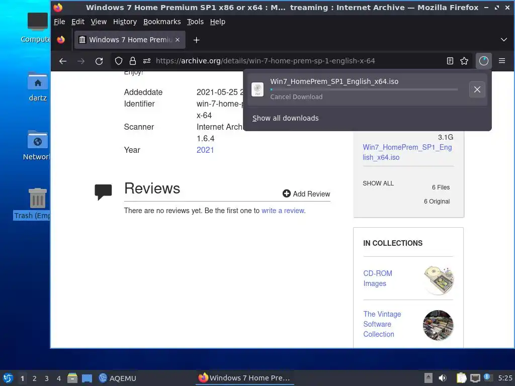
Task: Open the volume control tray icon
Action: tap(443, 378)
